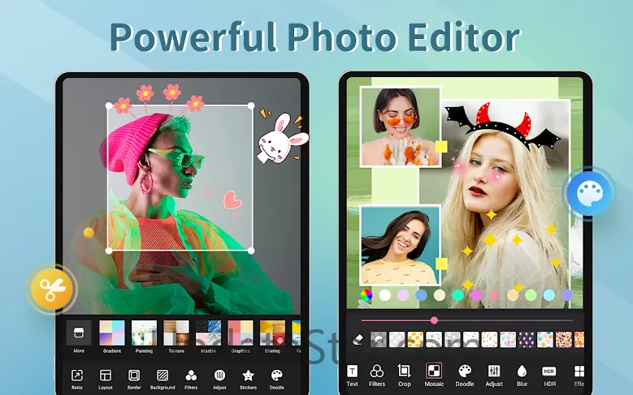This screenshot has height=395, width=633.
Task: Tap the floating yellow scissors button
Action: pyautogui.click(x=52, y=289)
